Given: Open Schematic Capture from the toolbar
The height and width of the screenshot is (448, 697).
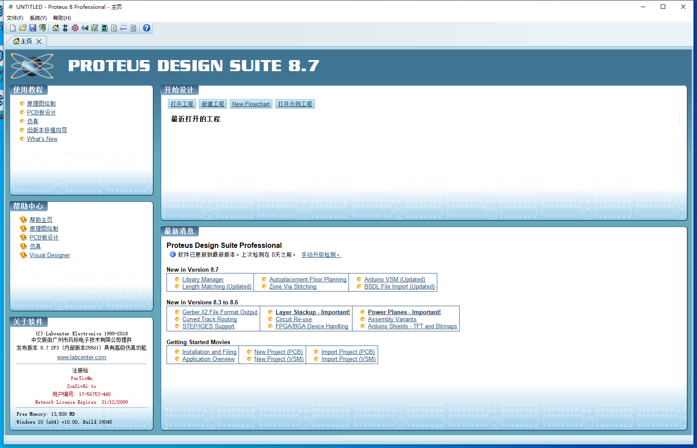Looking at the screenshot, I should 65,28.
